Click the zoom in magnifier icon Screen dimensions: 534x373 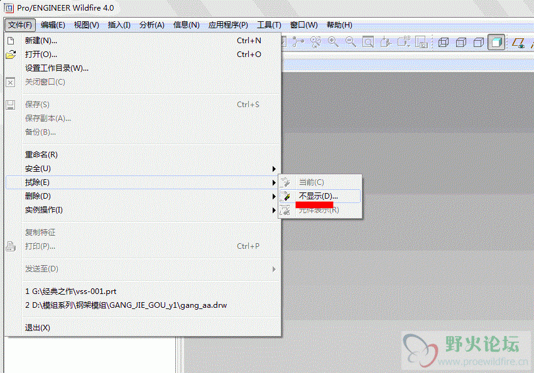pos(333,42)
